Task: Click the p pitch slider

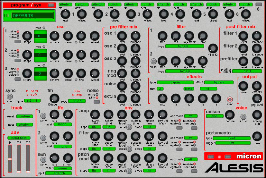Action: point(10,158)
